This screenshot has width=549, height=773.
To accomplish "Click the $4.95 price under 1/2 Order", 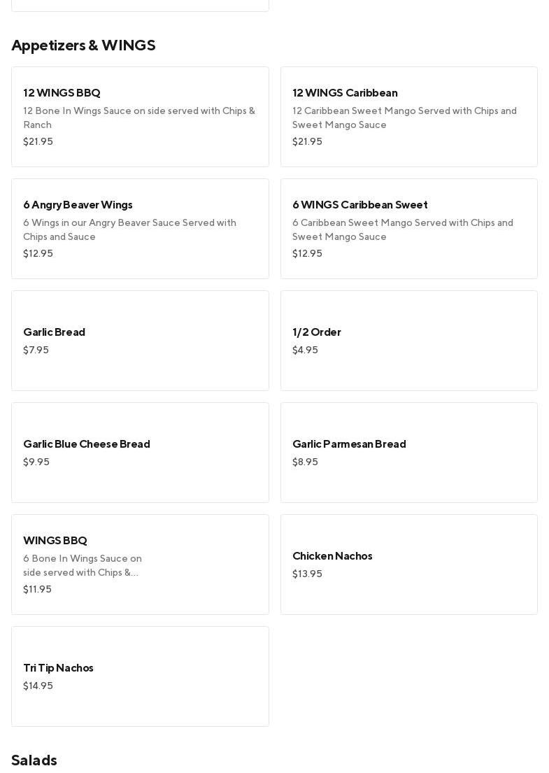I will (x=305, y=350).
